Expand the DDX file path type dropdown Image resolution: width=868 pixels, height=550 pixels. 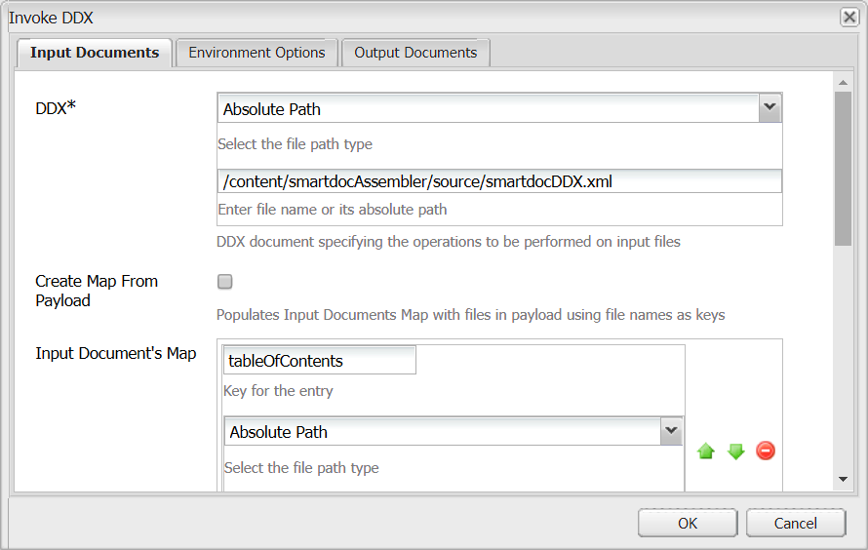[x=769, y=108]
